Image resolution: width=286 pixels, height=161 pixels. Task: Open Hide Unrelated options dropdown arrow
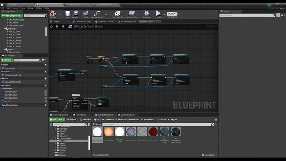tap(106, 14)
